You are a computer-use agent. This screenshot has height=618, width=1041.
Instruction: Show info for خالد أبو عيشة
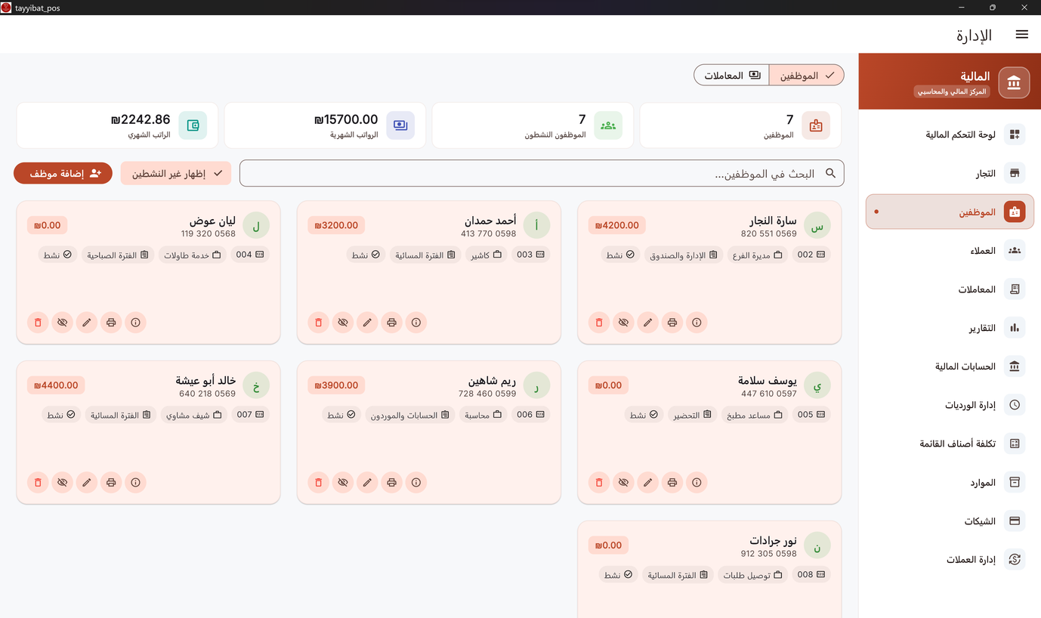click(135, 482)
